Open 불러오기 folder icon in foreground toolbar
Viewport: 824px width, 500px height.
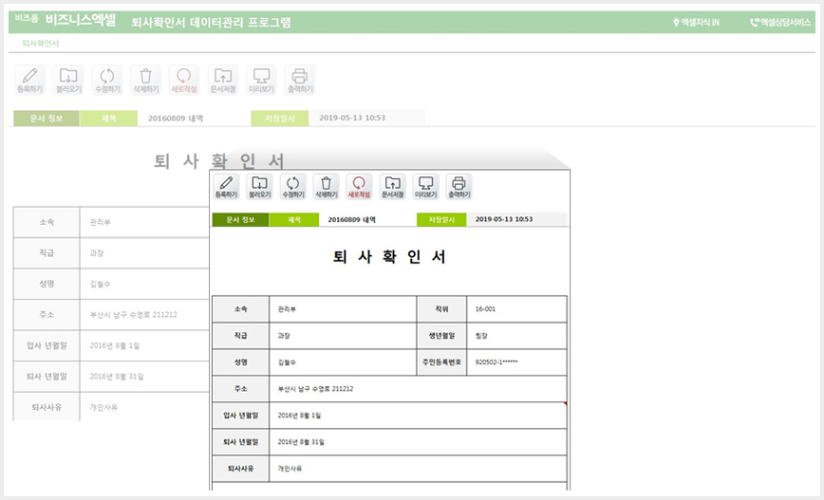coord(259,187)
